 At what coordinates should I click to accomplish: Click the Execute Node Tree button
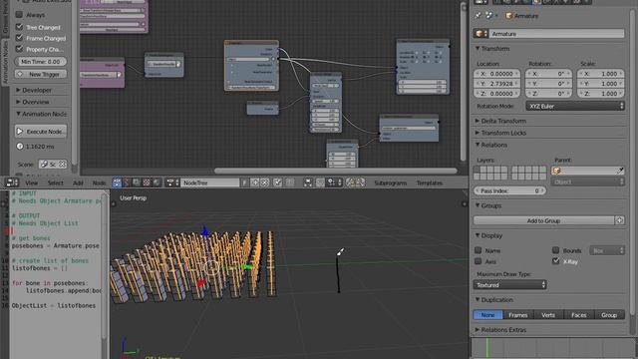point(41,132)
